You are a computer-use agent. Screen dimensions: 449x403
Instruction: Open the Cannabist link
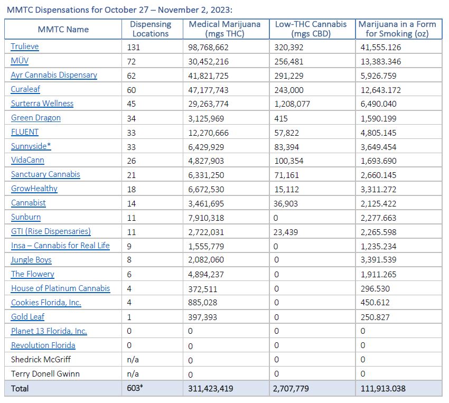point(29,203)
